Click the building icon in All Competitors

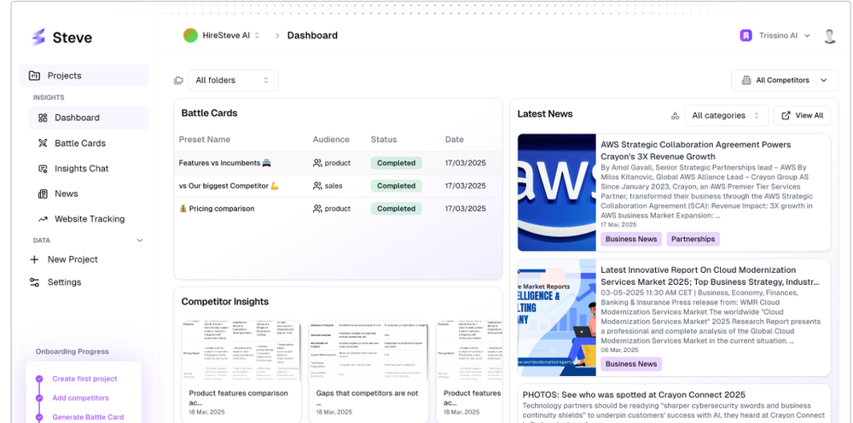point(747,80)
